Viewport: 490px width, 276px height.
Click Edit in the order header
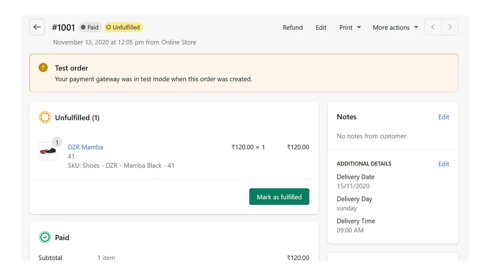[321, 28]
